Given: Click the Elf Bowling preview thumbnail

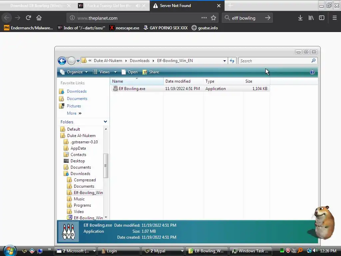Looking at the screenshot, I should coord(69,232).
